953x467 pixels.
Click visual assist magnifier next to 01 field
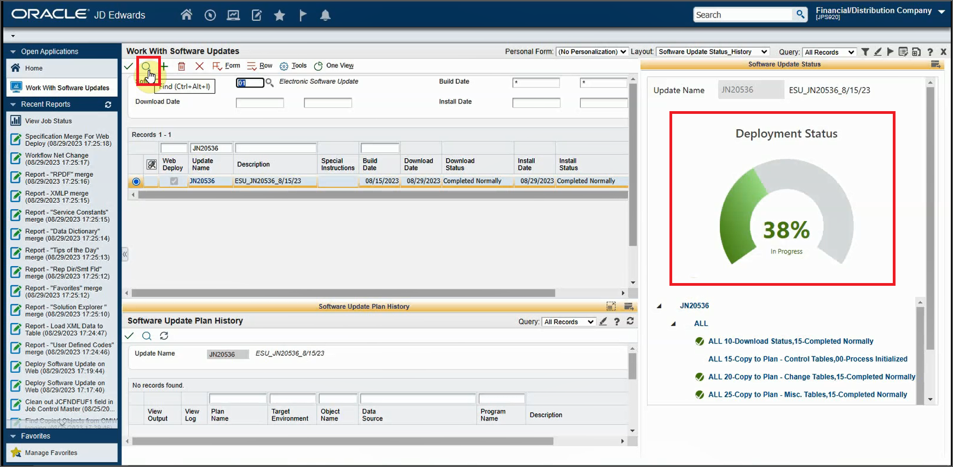tap(270, 83)
